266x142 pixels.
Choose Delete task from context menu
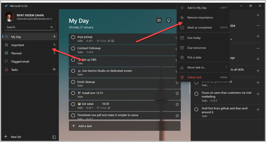click(x=203, y=77)
